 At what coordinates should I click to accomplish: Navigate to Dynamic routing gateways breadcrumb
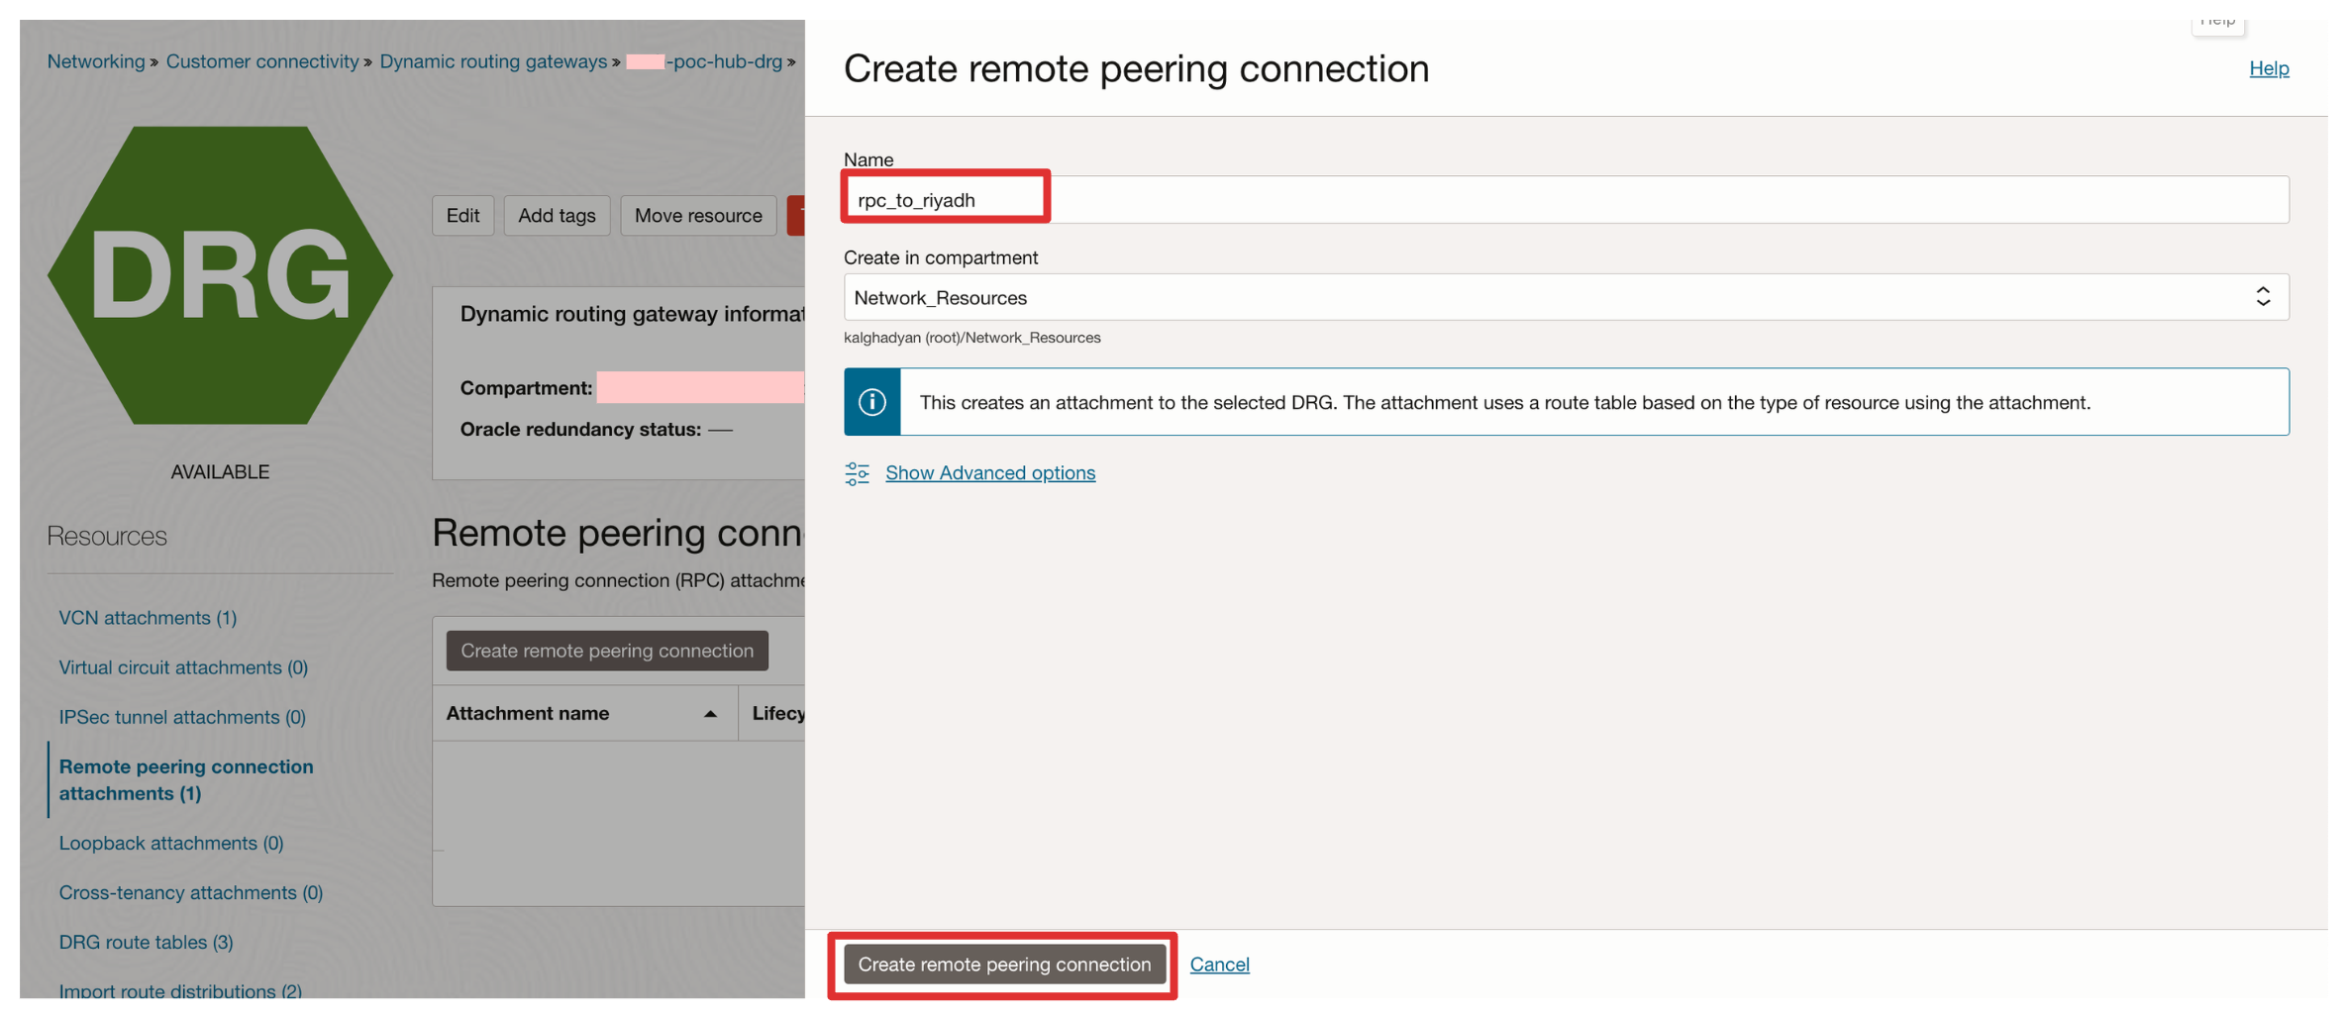point(493,61)
